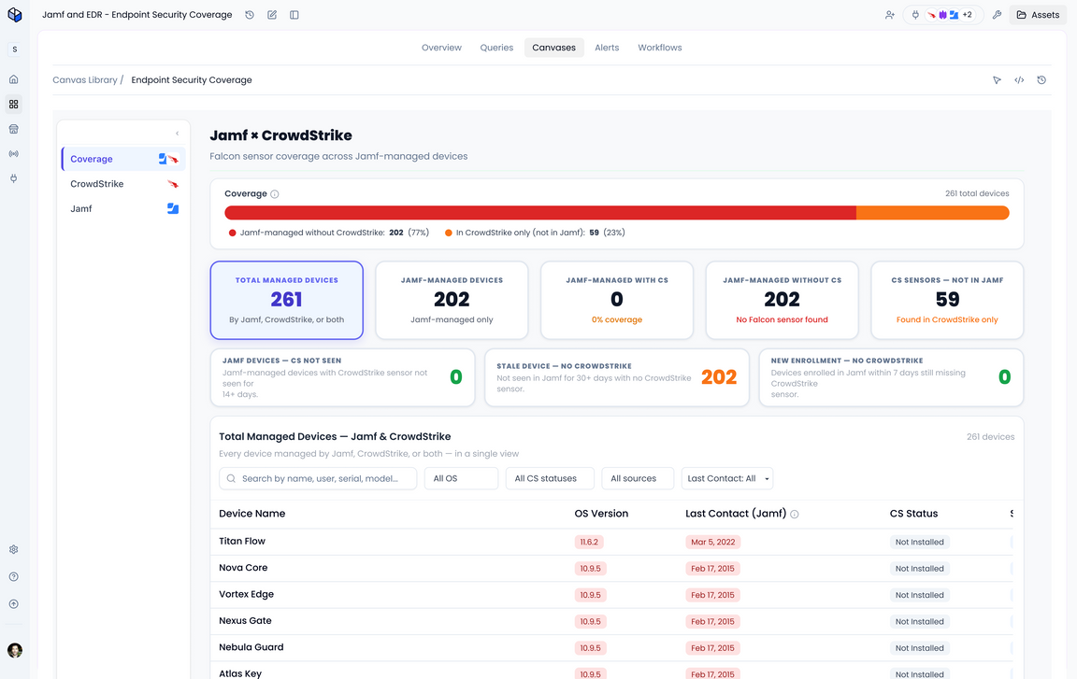Open the Assets button

coord(1038,14)
